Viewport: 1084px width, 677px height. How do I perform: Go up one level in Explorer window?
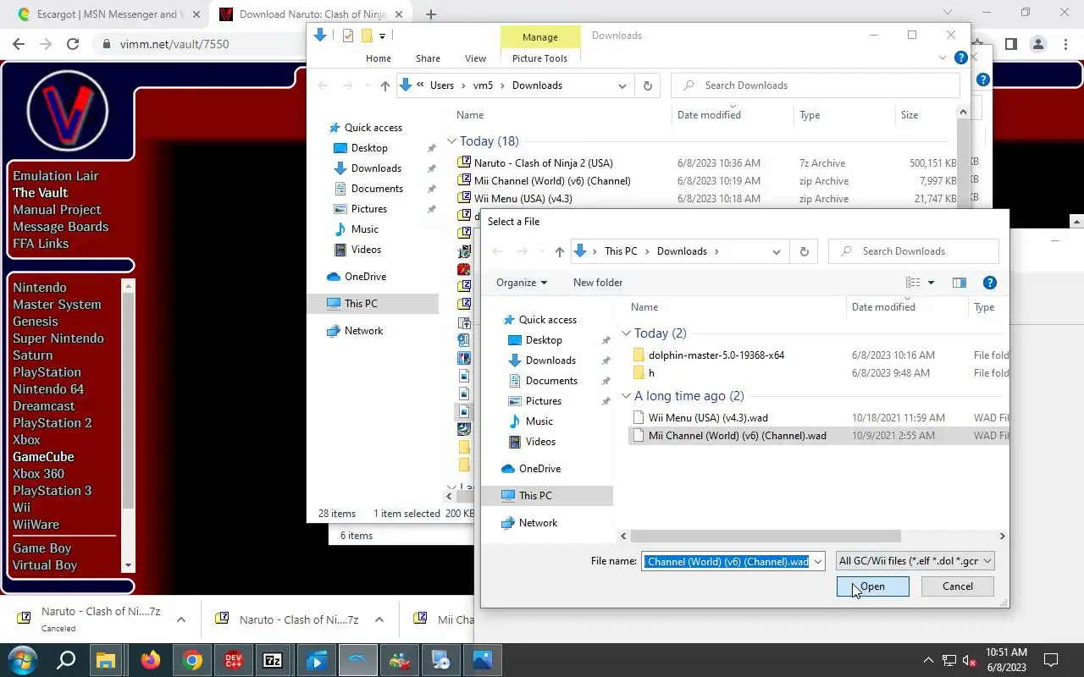pyautogui.click(x=384, y=85)
